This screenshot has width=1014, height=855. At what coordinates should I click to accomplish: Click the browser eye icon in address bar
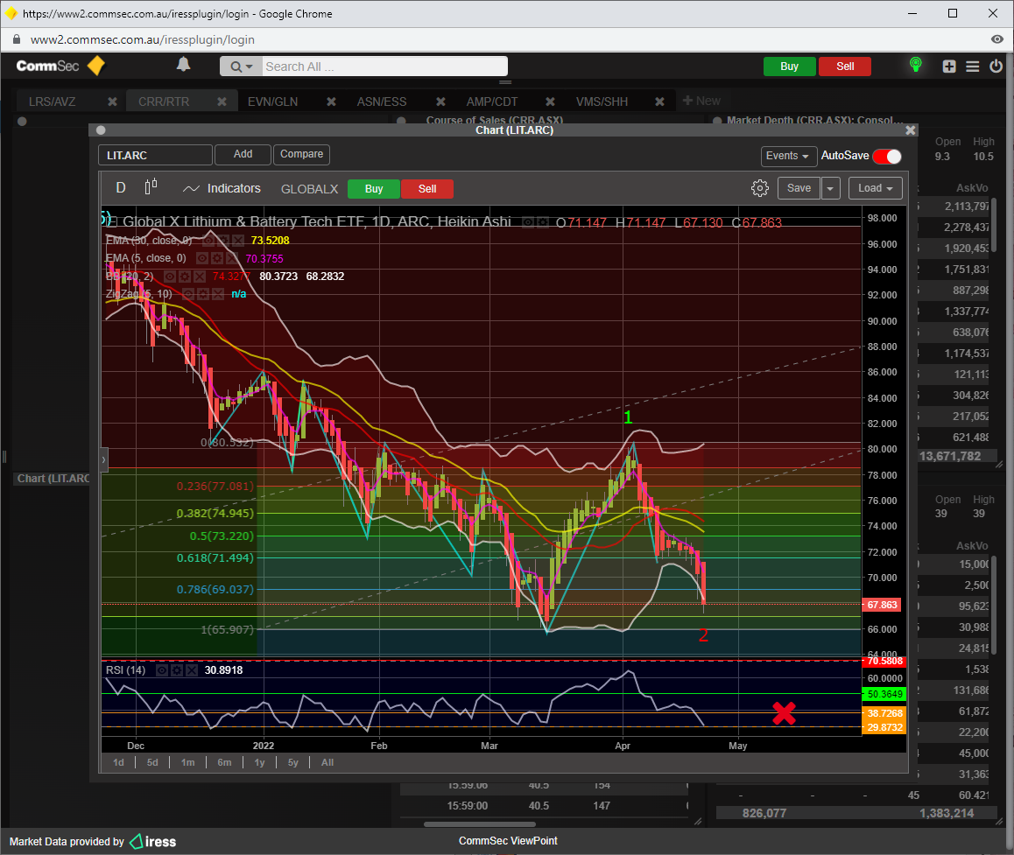(996, 39)
